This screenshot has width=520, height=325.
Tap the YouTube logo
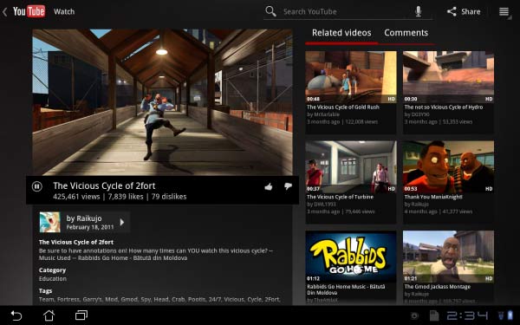point(29,11)
